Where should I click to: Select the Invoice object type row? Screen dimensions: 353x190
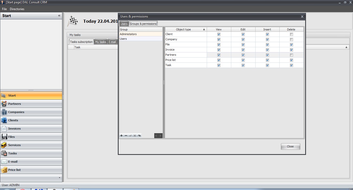(186, 50)
